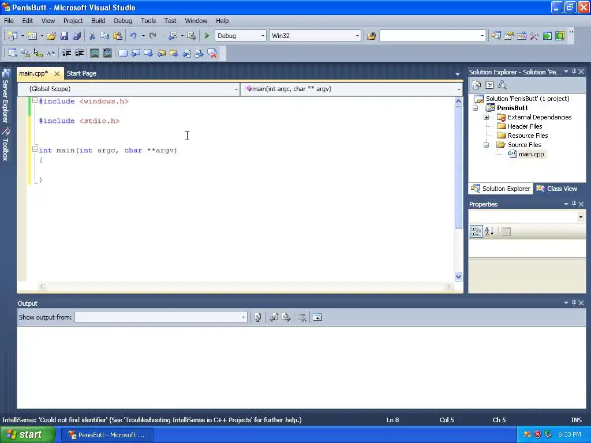Click the editor vertical scrollbar down arrow

click(x=458, y=277)
